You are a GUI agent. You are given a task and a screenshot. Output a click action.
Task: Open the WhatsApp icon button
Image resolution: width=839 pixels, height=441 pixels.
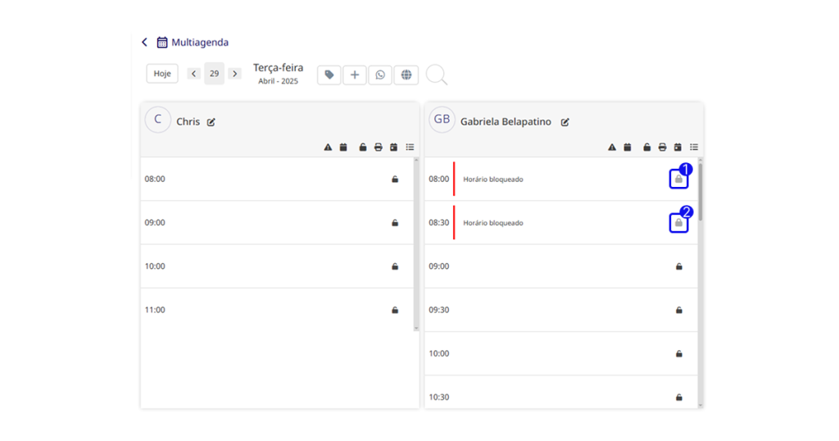pyautogui.click(x=380, y=75)
